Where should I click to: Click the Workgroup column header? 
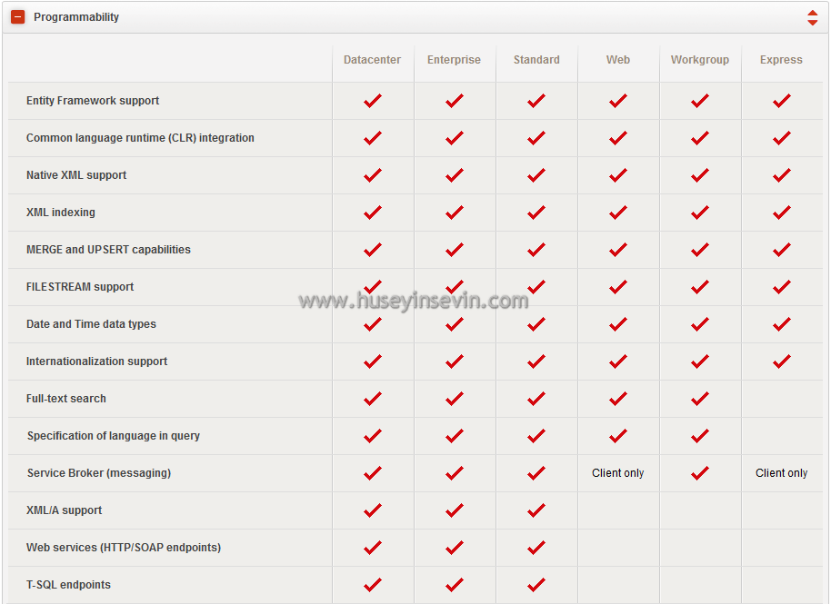pos(700,60)
